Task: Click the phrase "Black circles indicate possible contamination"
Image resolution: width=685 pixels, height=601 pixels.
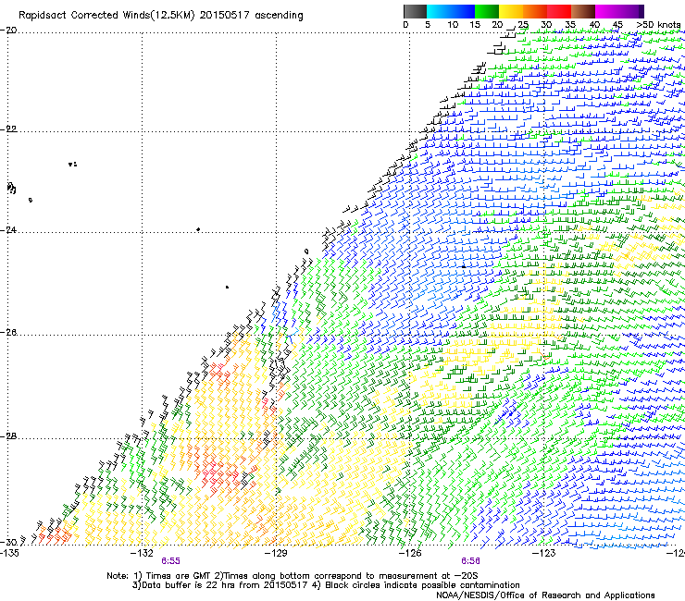Action: 422,585
